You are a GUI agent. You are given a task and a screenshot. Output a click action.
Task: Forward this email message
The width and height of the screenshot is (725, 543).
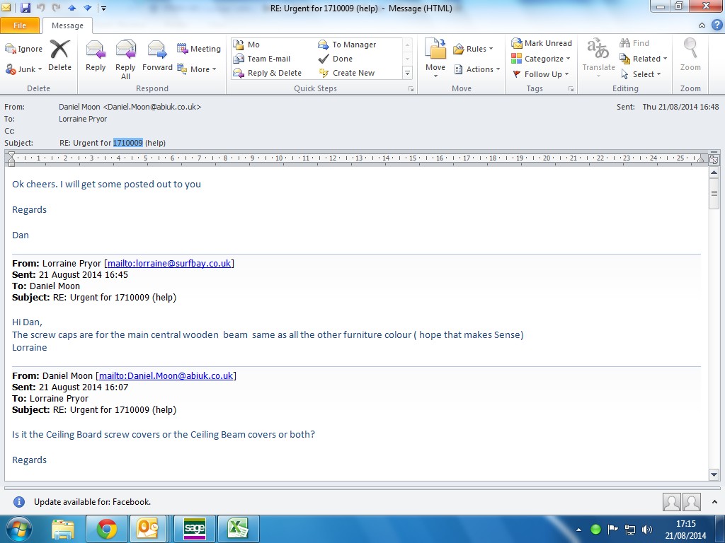pyautogui.click(x=157, y=56)
